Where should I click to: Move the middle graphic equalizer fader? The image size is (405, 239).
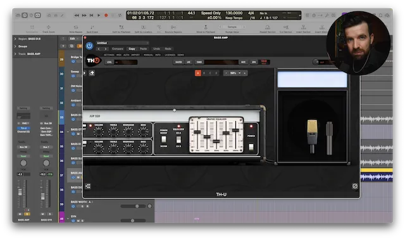tap(216, 141)
